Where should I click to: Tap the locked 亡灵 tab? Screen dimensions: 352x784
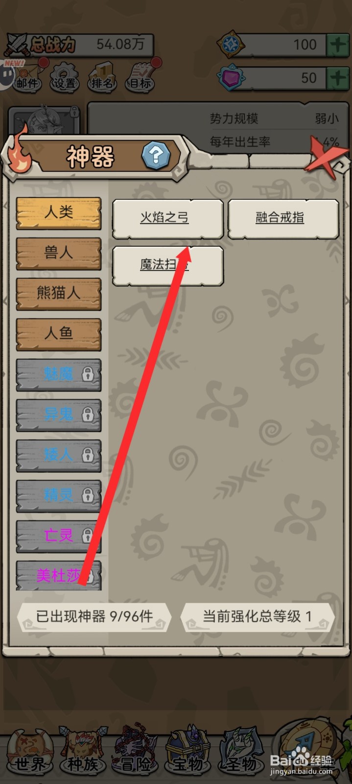pos(59,535)
